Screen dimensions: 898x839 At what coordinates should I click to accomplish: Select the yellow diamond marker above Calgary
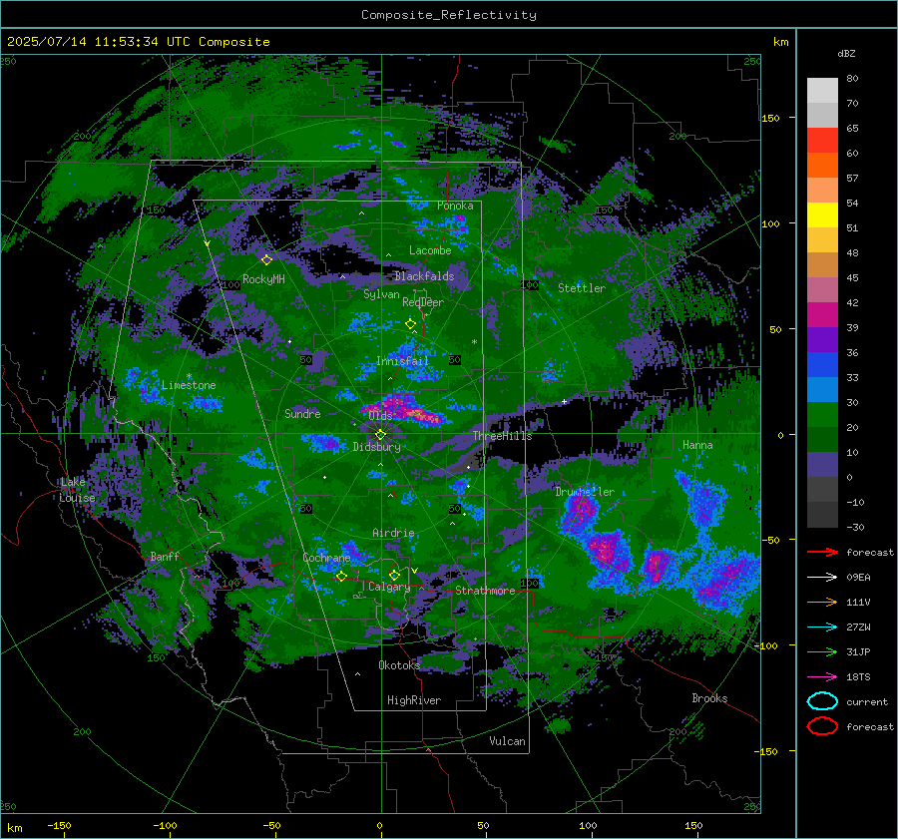pyautogui.click(x=394, y=575)
